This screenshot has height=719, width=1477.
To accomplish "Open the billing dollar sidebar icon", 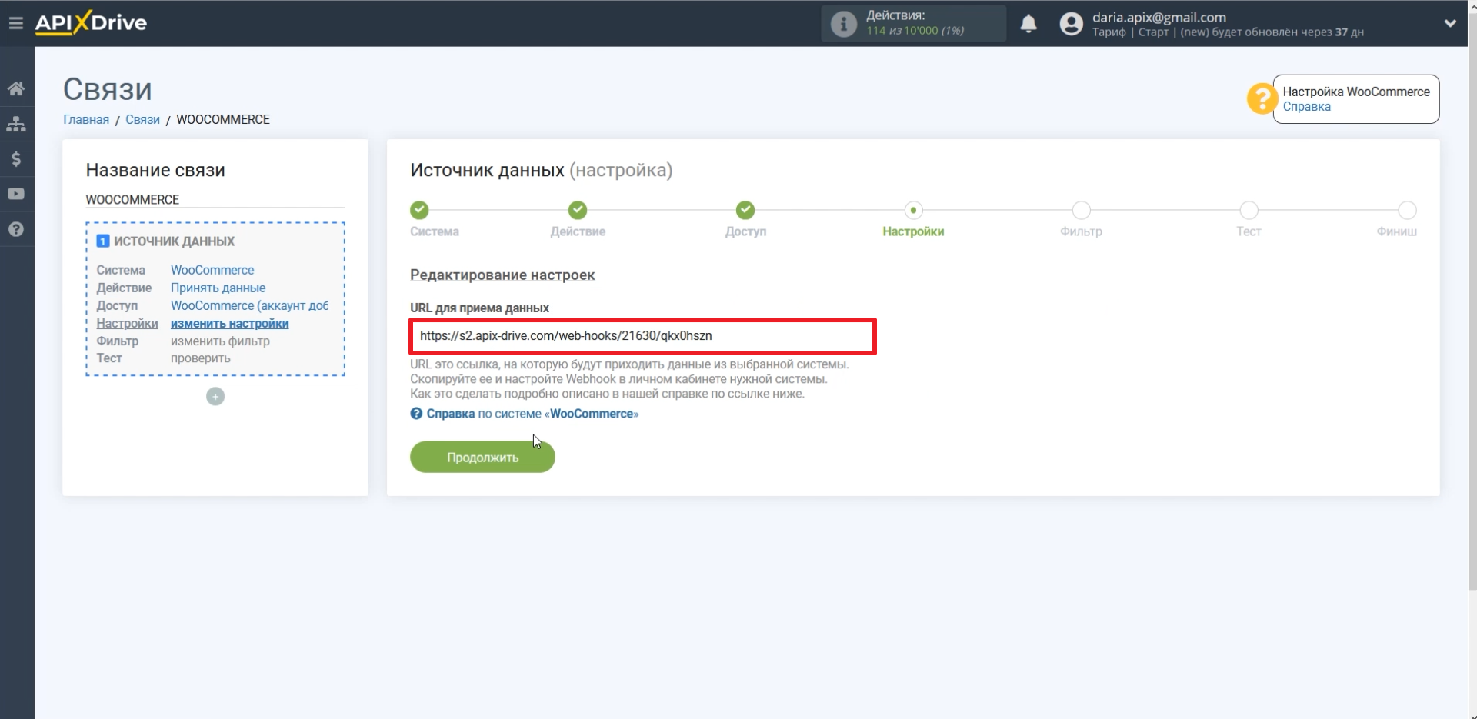I will (16, 159).
